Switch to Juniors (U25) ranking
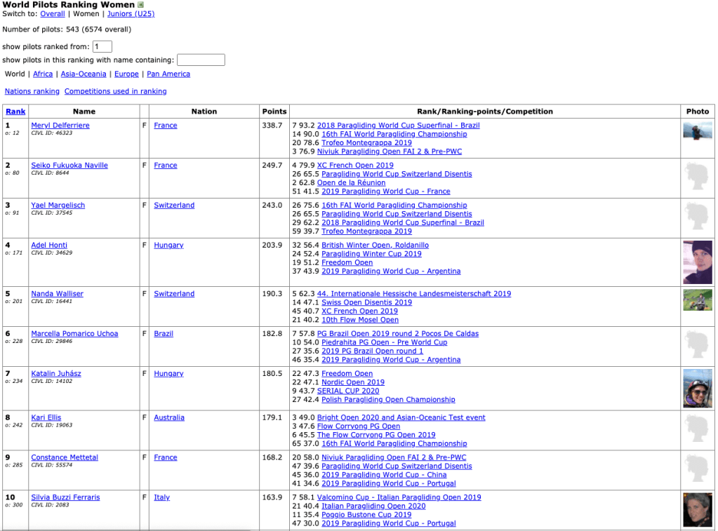The image size is (718, 531). tap(131, 14)
